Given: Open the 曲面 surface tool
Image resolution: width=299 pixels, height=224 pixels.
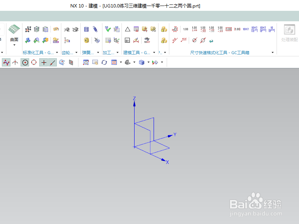Looking at the screenshot, I should 14,29.
